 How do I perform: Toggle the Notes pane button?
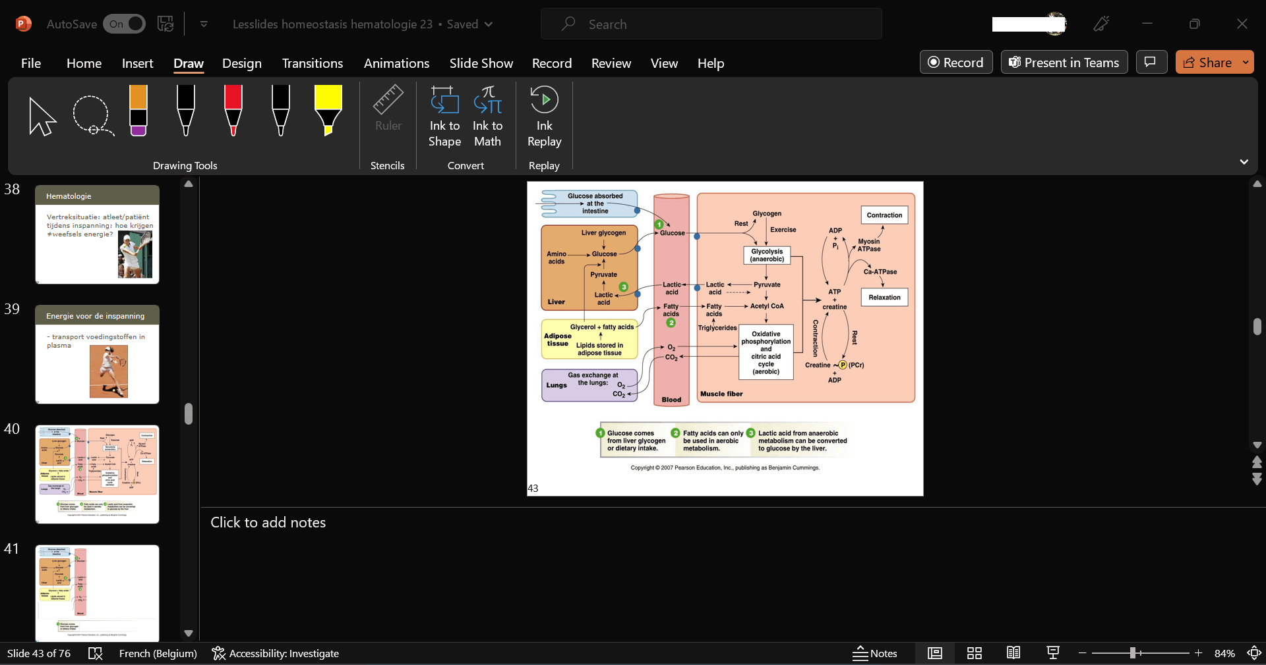875,653
